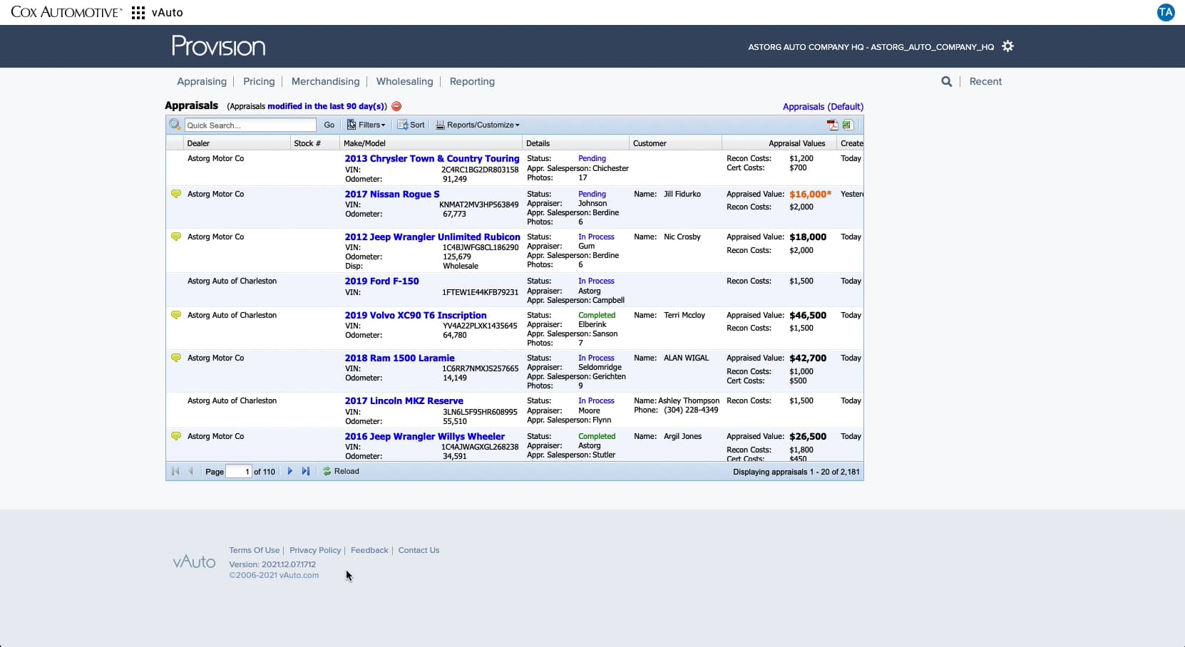Remove the 90-day filter with the red icon
The image size is (1185, 647).
pyautogui.click(x=396, y=106)
